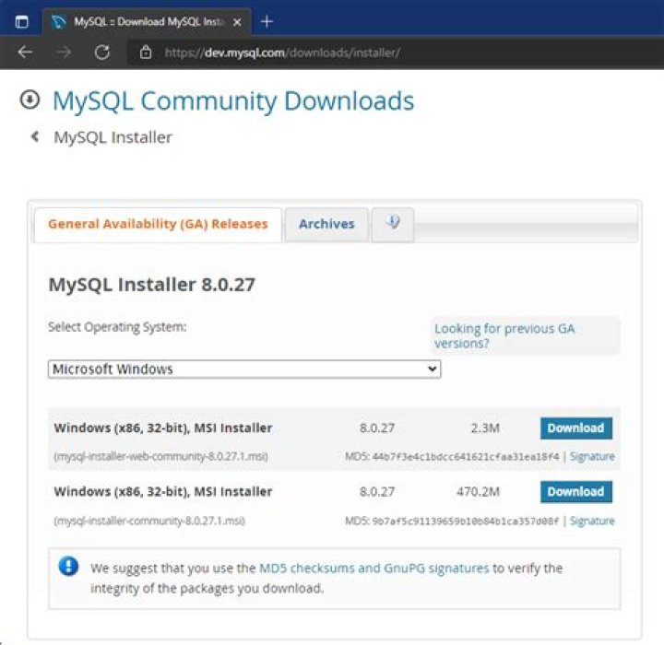Select the General Availability (GA) Releases tab

158,224
